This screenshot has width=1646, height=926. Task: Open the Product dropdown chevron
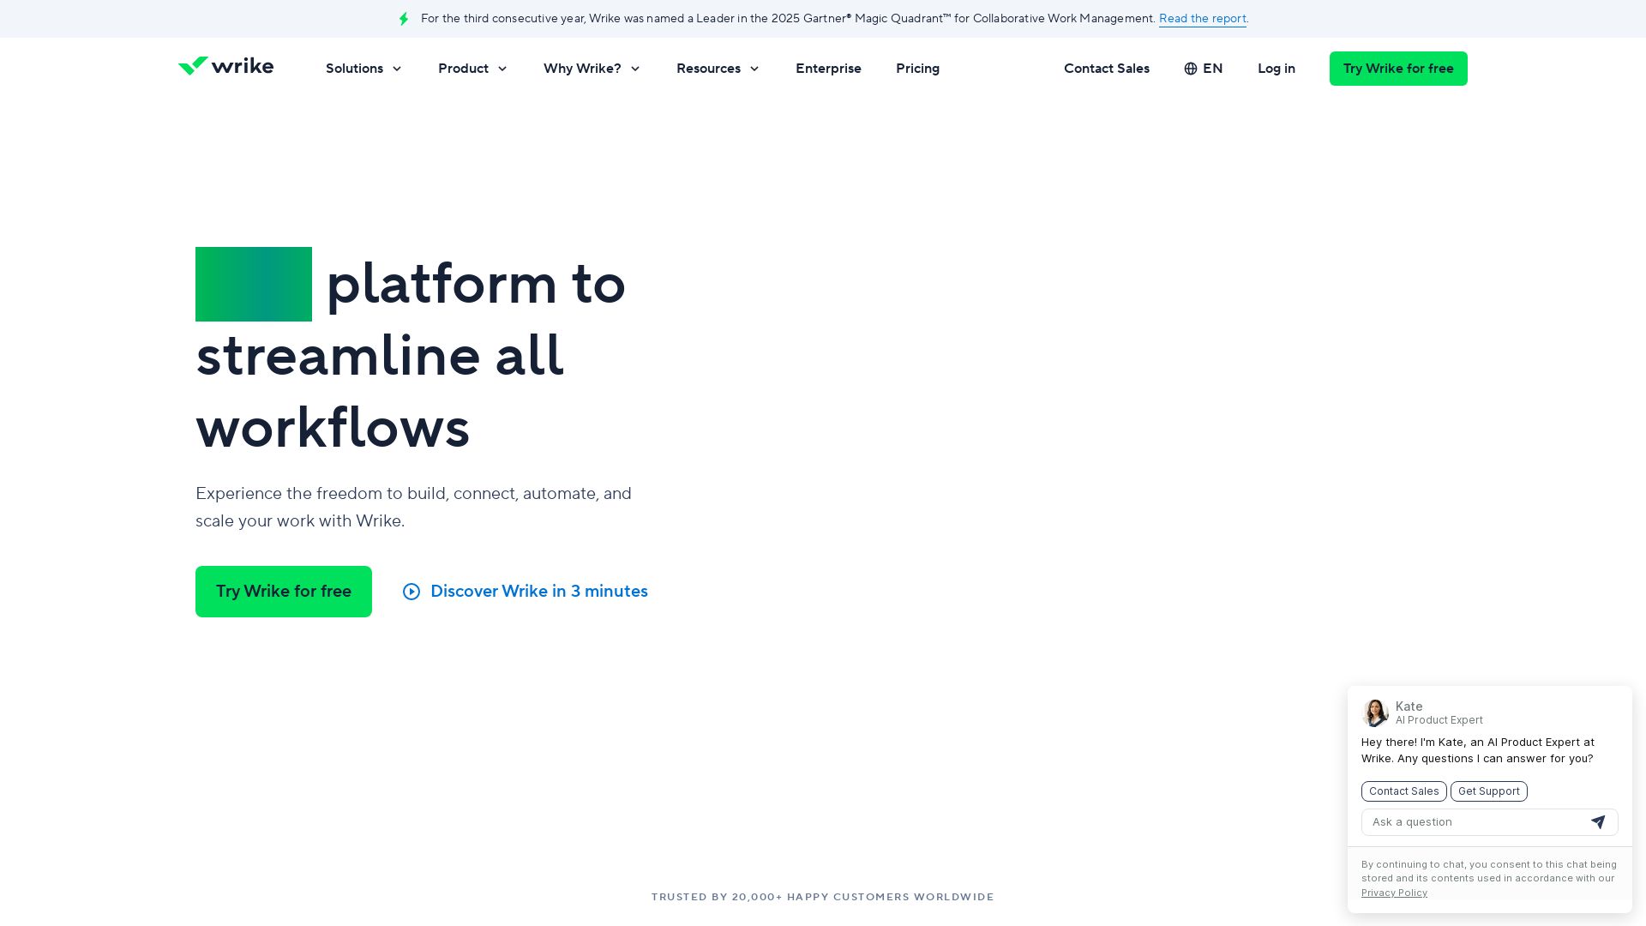(502, 69)
